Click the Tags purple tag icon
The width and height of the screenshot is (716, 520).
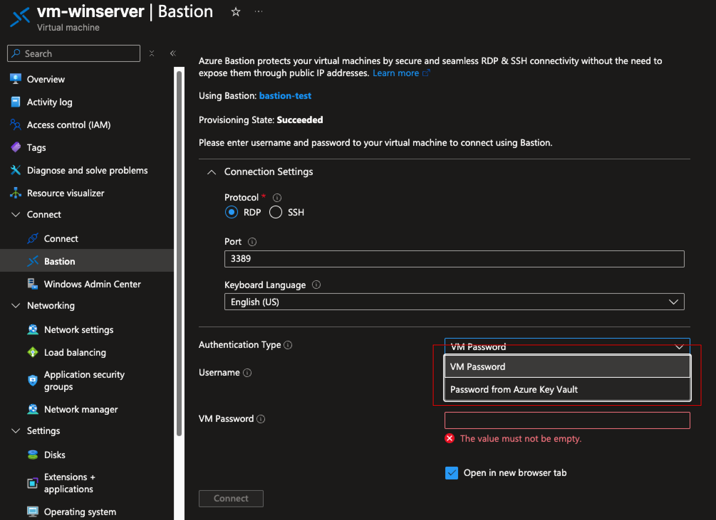pos(15,147)
